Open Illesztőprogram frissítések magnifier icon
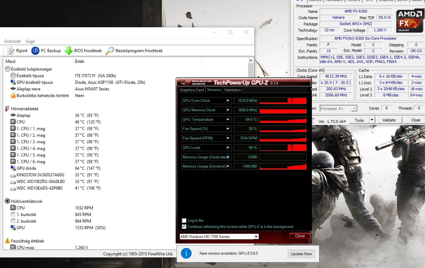This screenshot has height=268, width=425. (110, 51)
